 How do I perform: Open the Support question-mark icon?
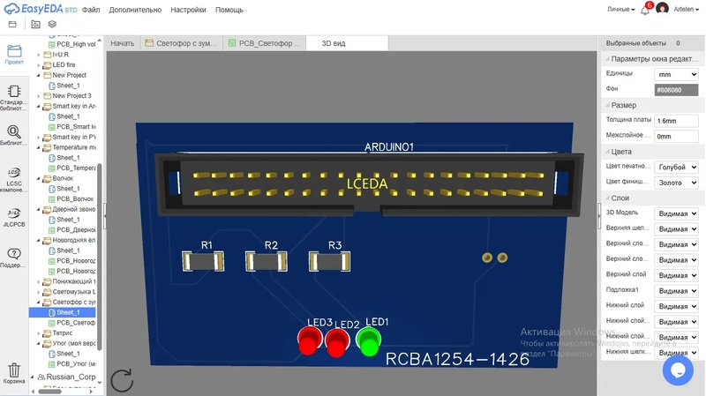coord(14,258)
